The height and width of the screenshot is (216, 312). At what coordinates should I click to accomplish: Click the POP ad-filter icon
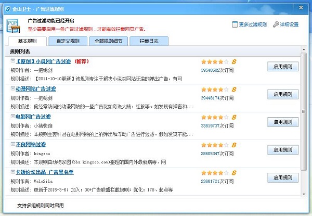click(x=14, y=26)
